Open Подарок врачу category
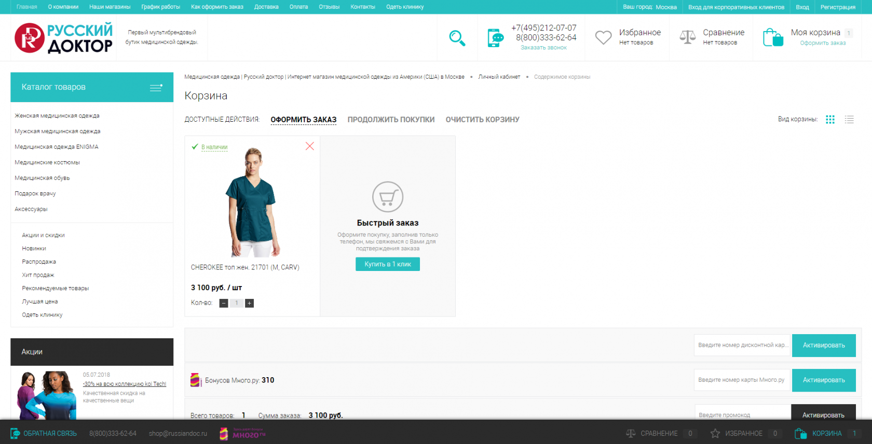The image size is (872, 444). (35, 194)
